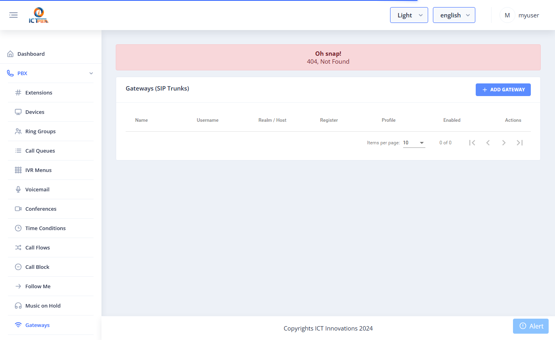Open Items per page dropdown

414,143
